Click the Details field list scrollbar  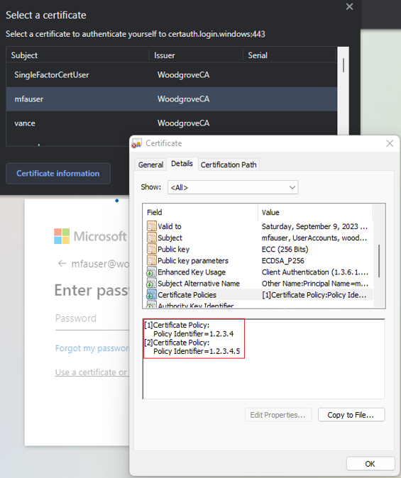379,261
